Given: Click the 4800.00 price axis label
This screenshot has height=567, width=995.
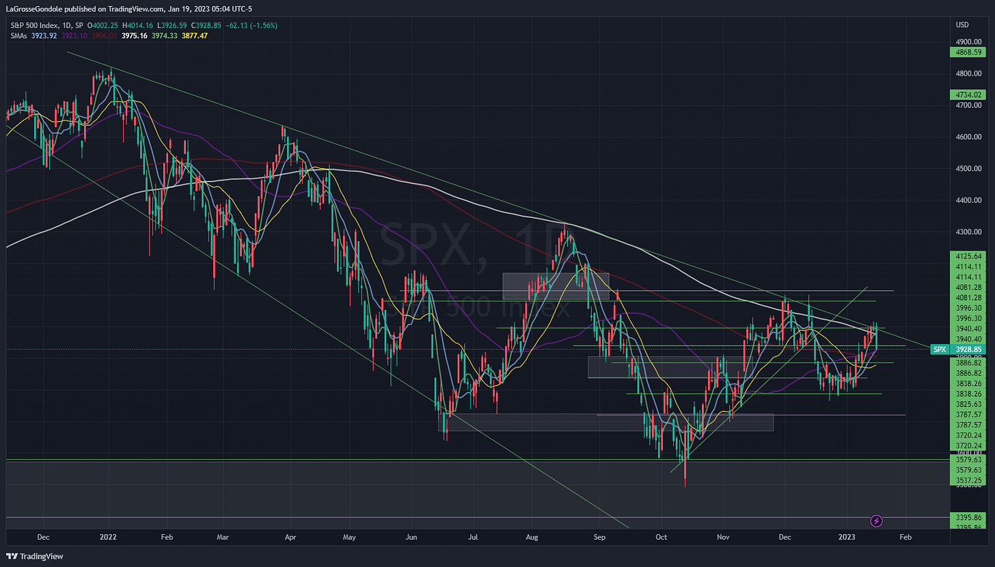Looking at the screenshot, I should pos(968,74).
